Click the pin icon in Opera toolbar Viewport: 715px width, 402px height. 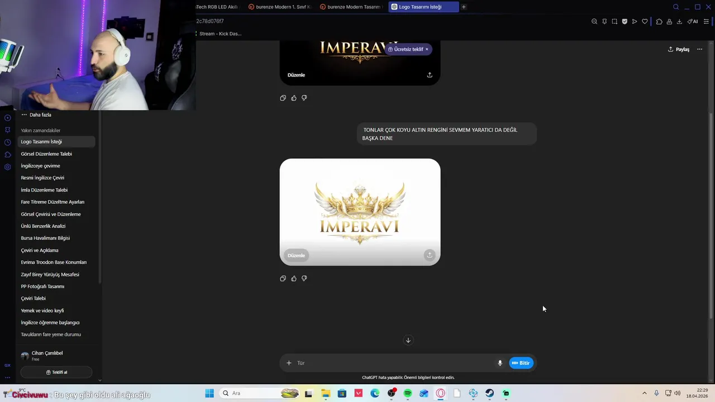(x=604, y=21)
